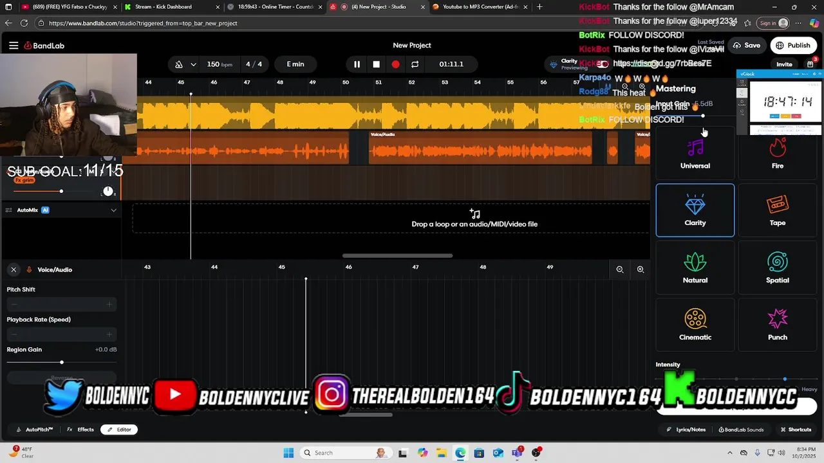Viewport: 824px width, 463px height.
Task: Open the BandLab Sounds panel
Action: click(741, 430)
